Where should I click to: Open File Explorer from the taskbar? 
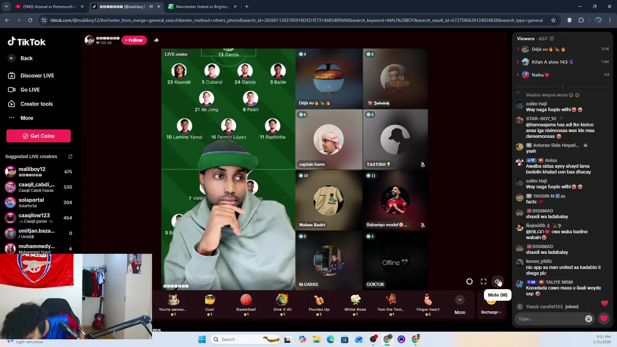coord(316,339)
